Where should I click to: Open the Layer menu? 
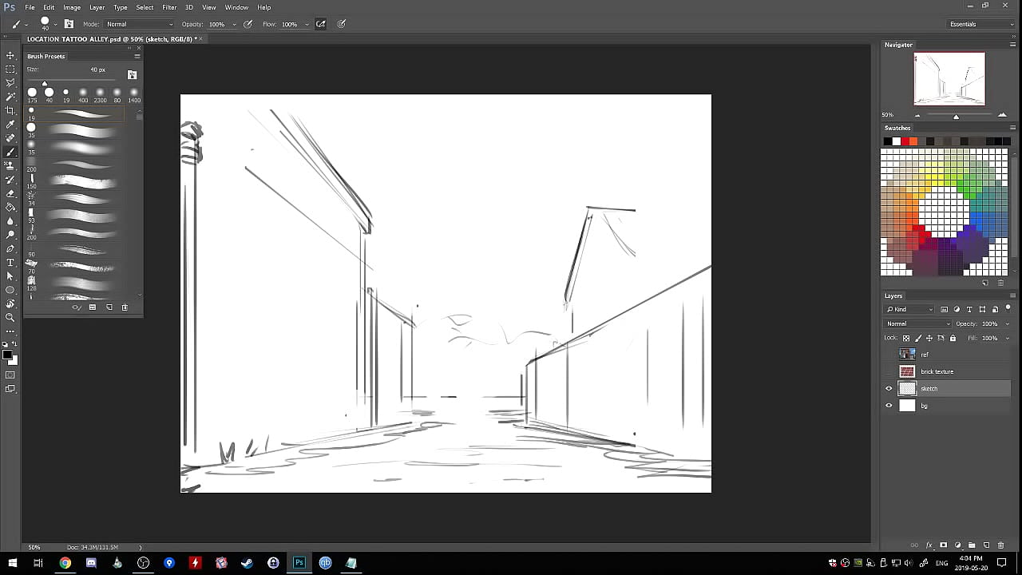(97, 7)
